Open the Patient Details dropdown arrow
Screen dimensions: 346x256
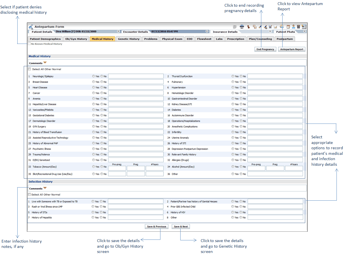click(118, 32)
